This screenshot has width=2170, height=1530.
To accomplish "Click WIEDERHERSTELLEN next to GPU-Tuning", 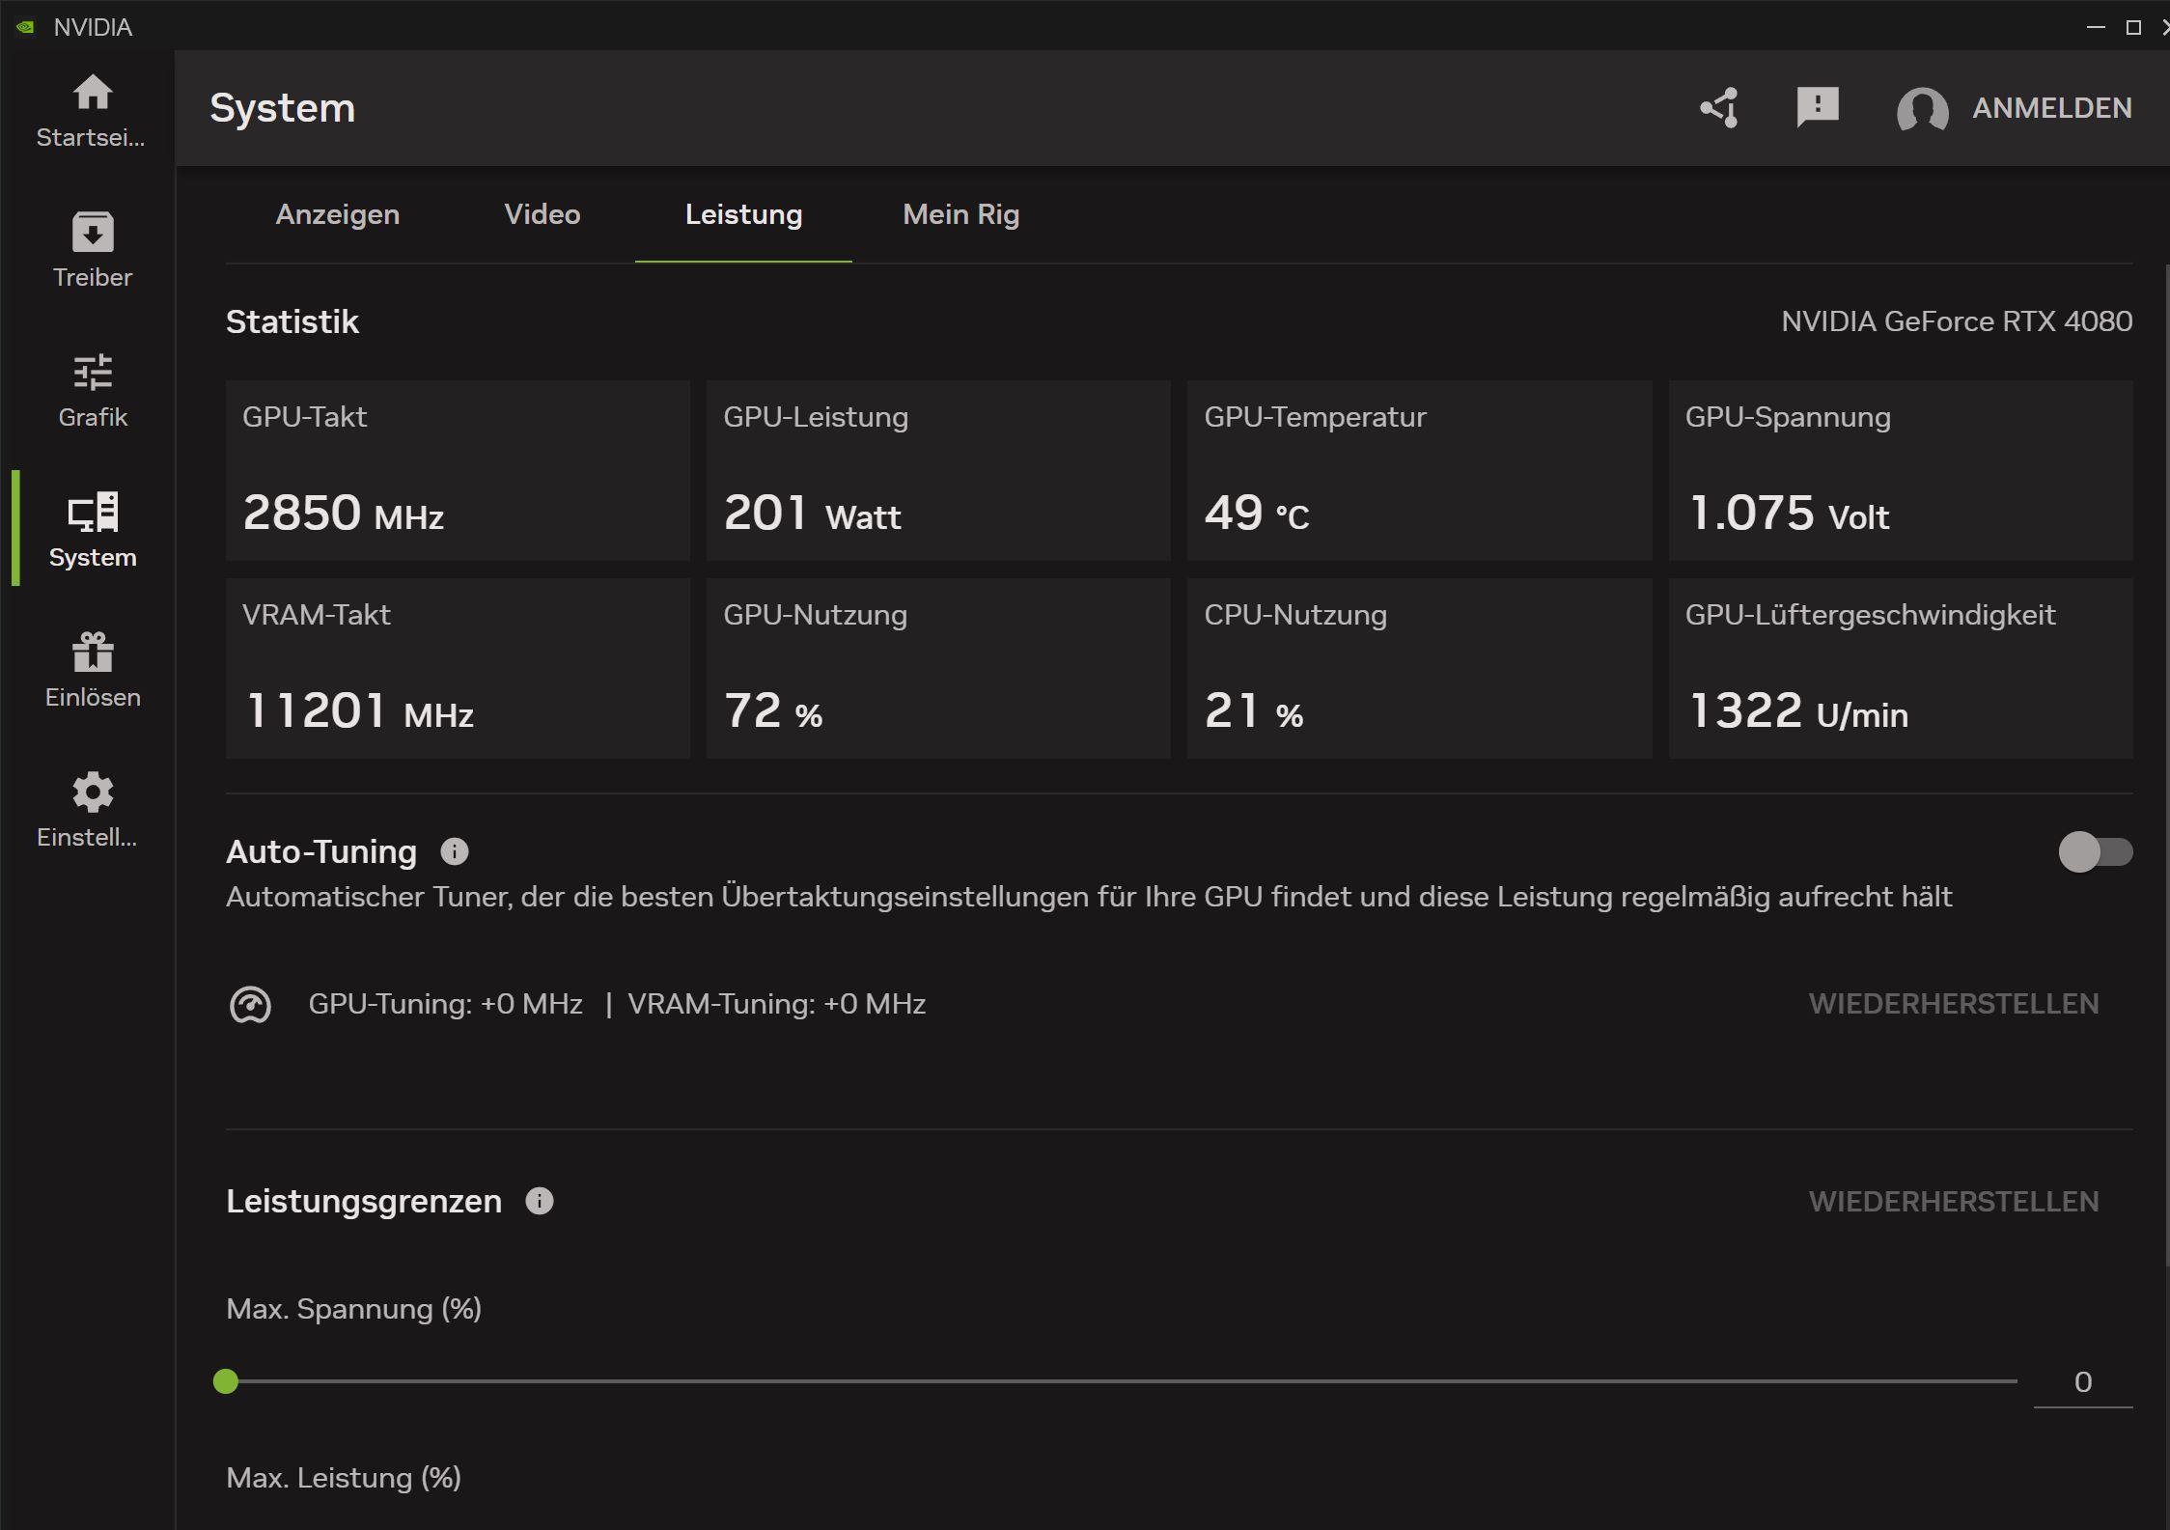I will coord(1953,1004).
